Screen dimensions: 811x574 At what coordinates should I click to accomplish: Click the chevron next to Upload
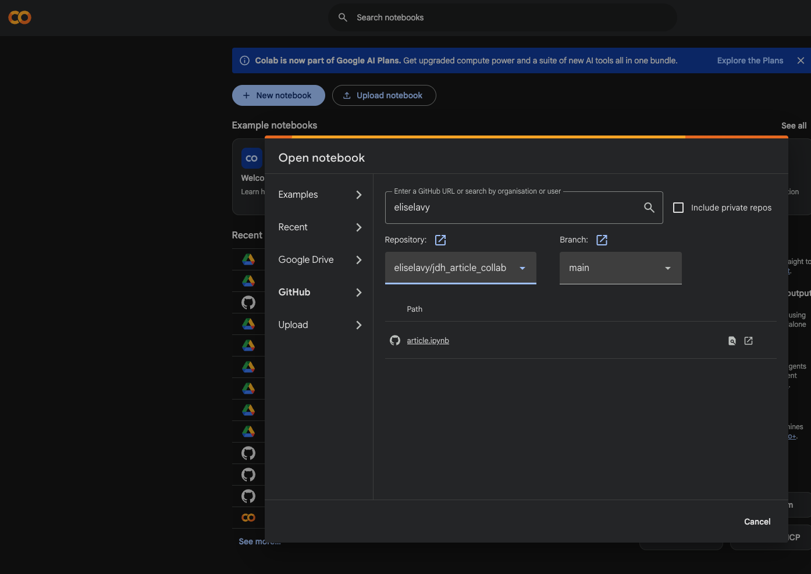(x=359, y=325)
